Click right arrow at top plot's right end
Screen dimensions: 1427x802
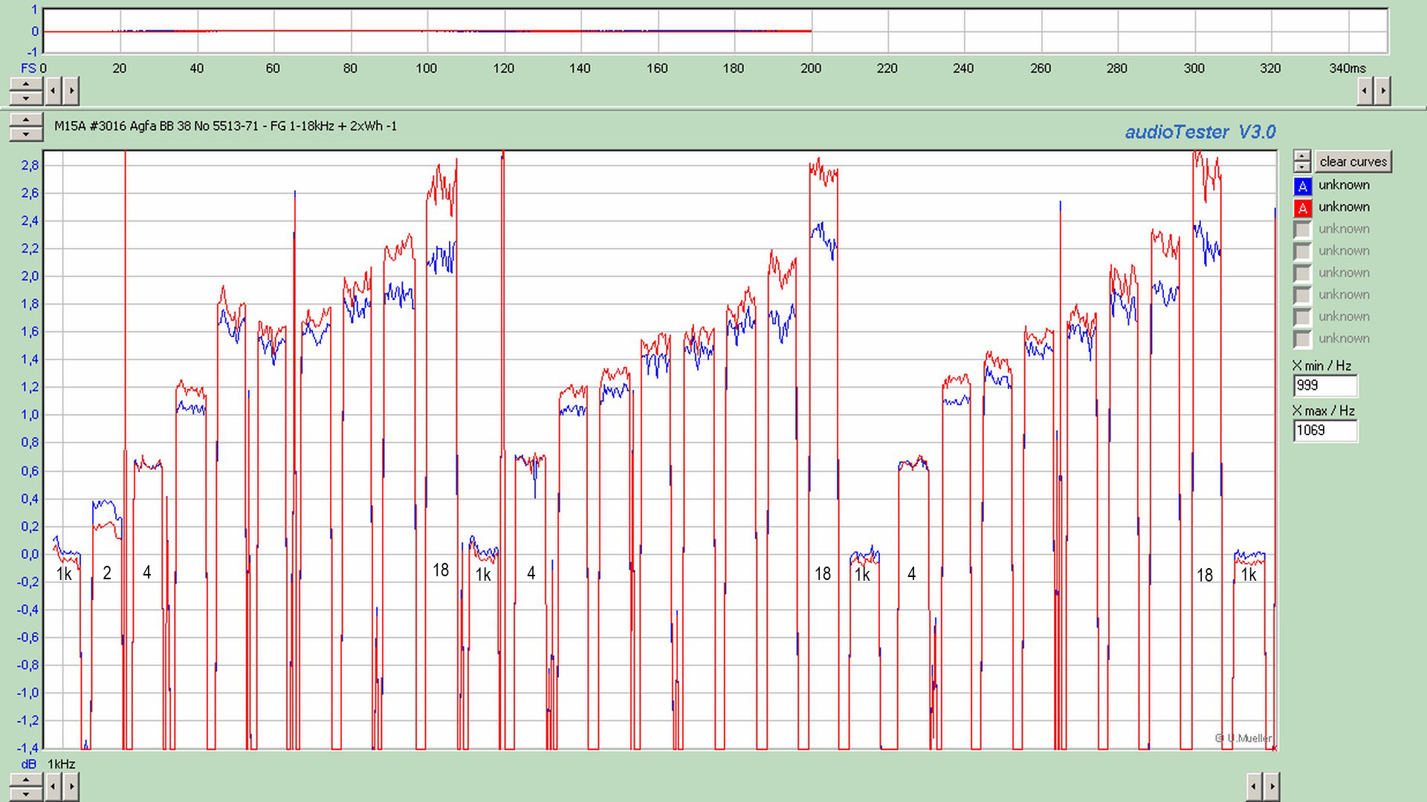tap(1383, 91)
